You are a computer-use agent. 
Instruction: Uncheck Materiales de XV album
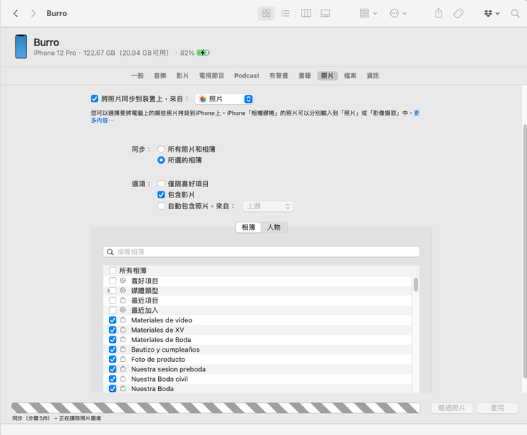click(112, 330)
